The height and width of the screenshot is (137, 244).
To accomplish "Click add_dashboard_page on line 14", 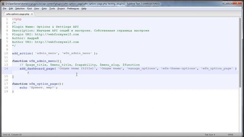I will [37, 68].
